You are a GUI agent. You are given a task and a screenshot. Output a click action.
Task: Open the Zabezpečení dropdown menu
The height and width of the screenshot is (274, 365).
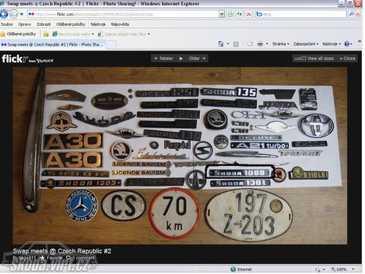(306, 44)
